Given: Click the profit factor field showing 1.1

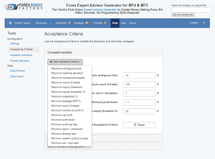Looking at the screenshot, I should pos(139,102).
